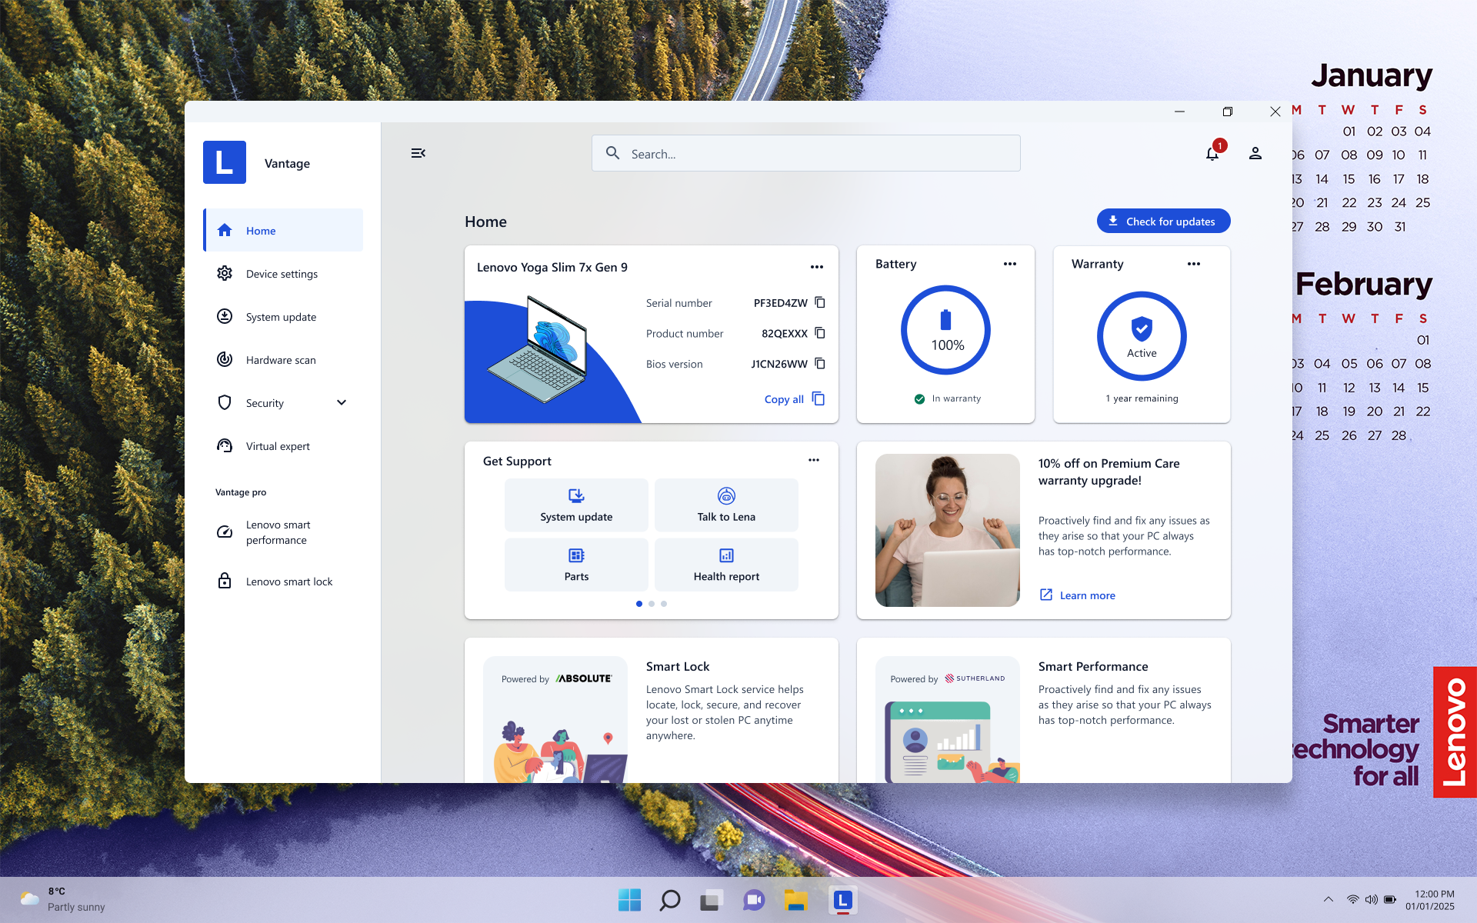Open Device settings in the sidebar

(x=283, y=273)
